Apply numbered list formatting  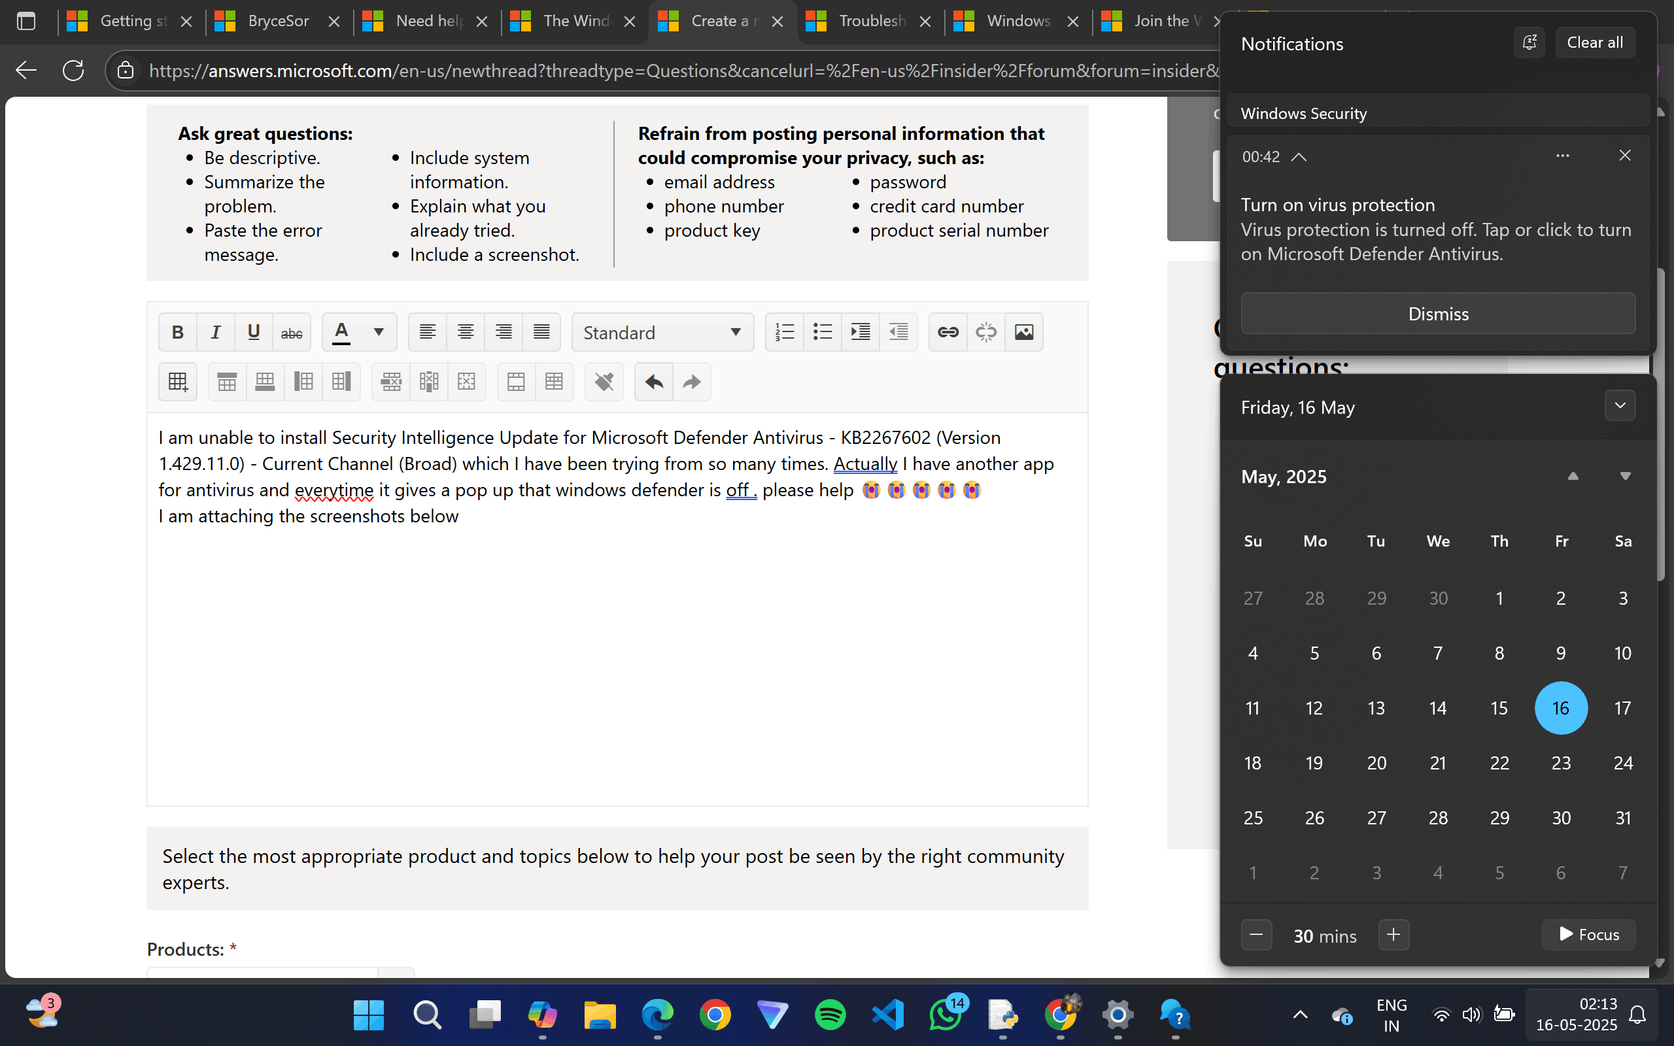[x=785, y=333]
